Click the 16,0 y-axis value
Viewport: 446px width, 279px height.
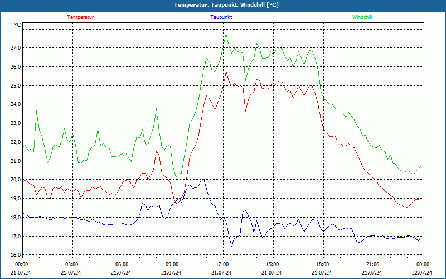(x=14, y=255)
